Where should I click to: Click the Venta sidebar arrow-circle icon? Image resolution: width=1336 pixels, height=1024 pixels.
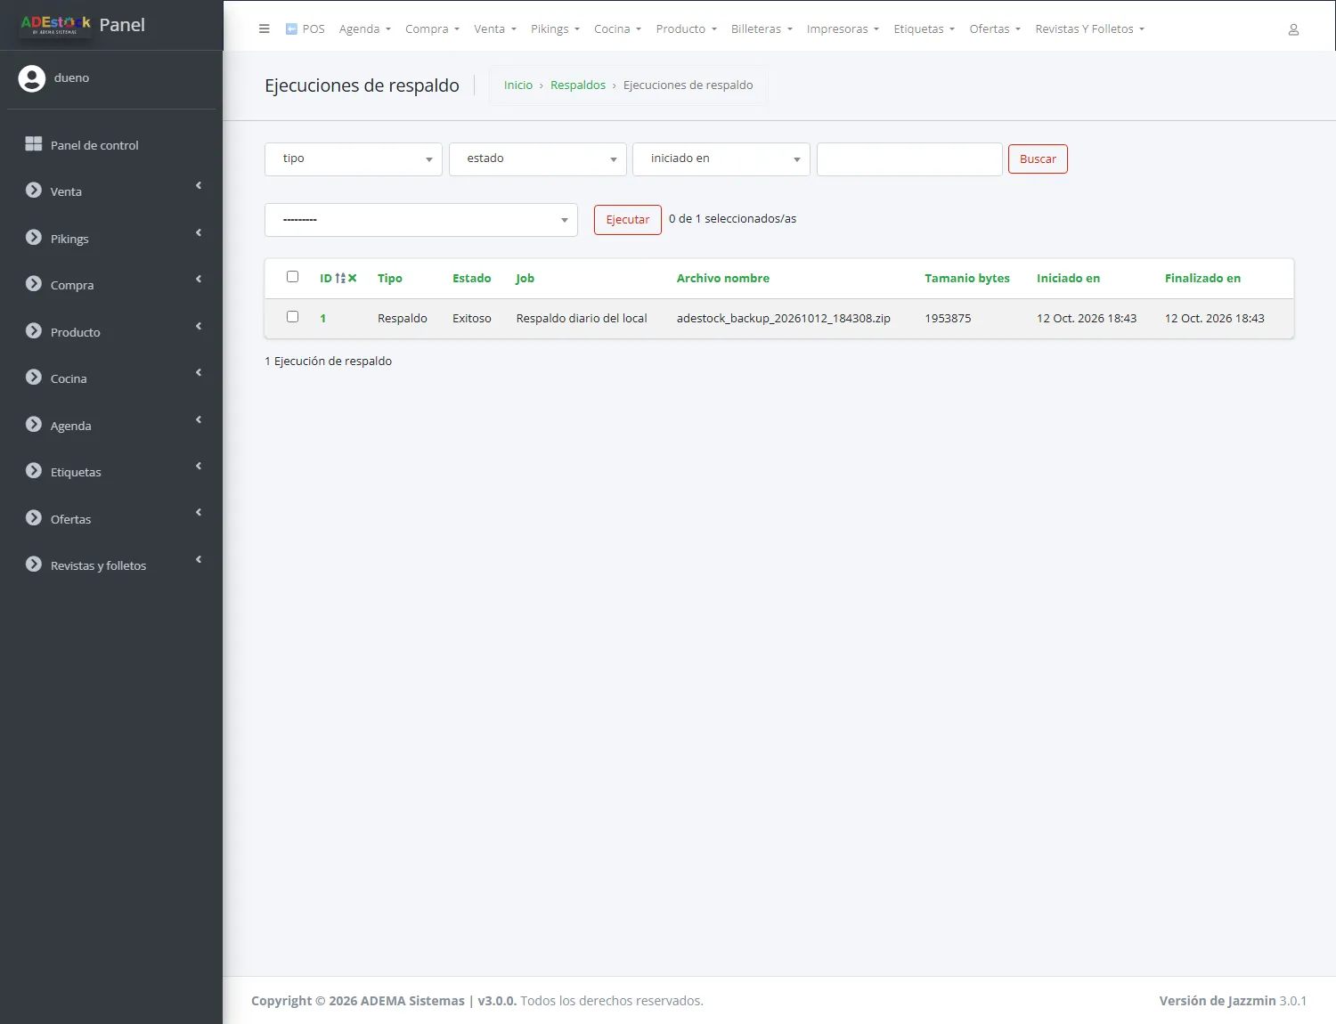(x=34, y=191)
